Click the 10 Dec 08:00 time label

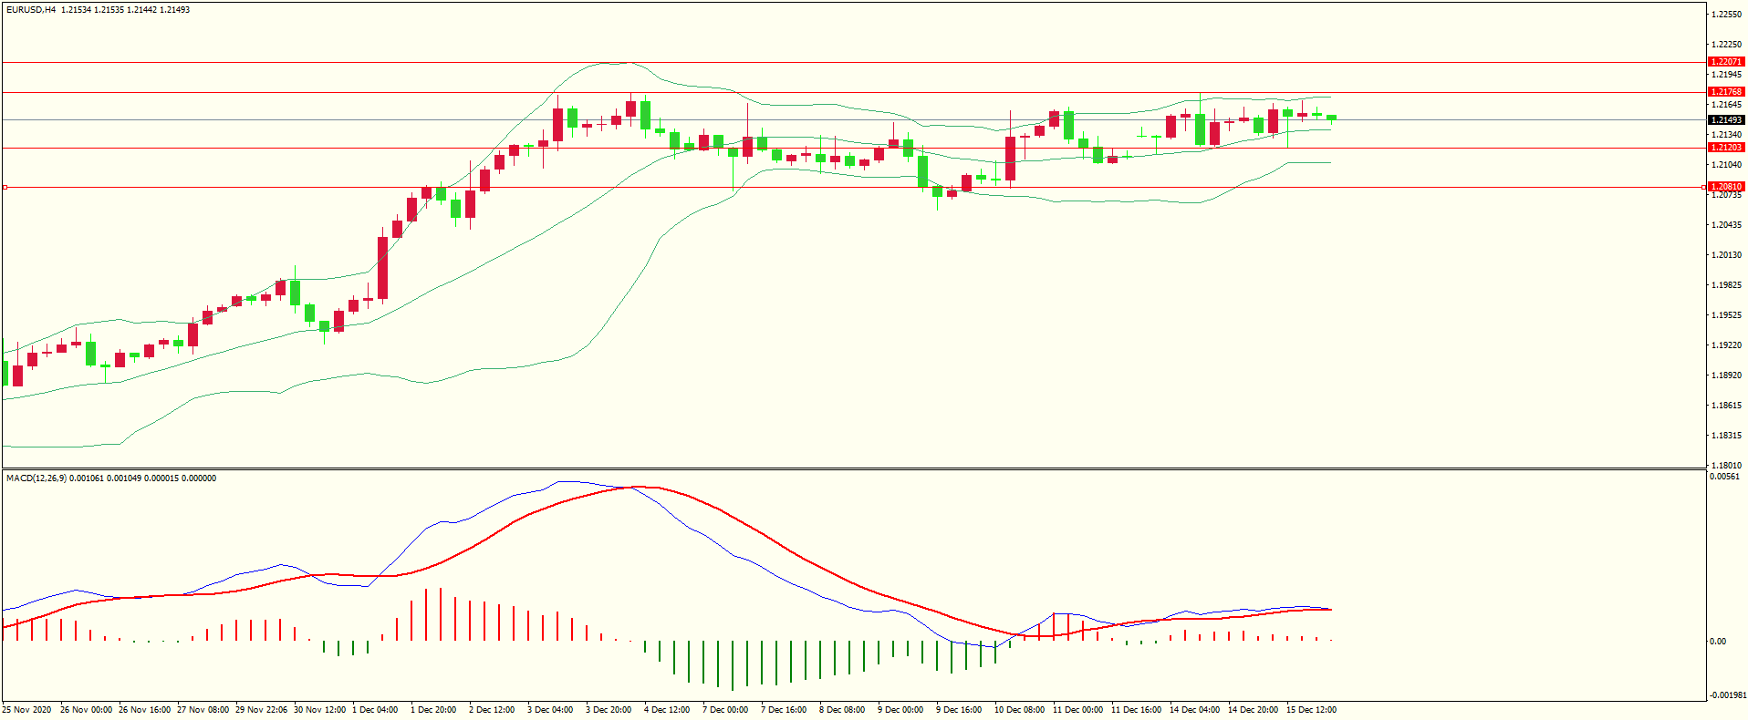tap(1020, 710)
